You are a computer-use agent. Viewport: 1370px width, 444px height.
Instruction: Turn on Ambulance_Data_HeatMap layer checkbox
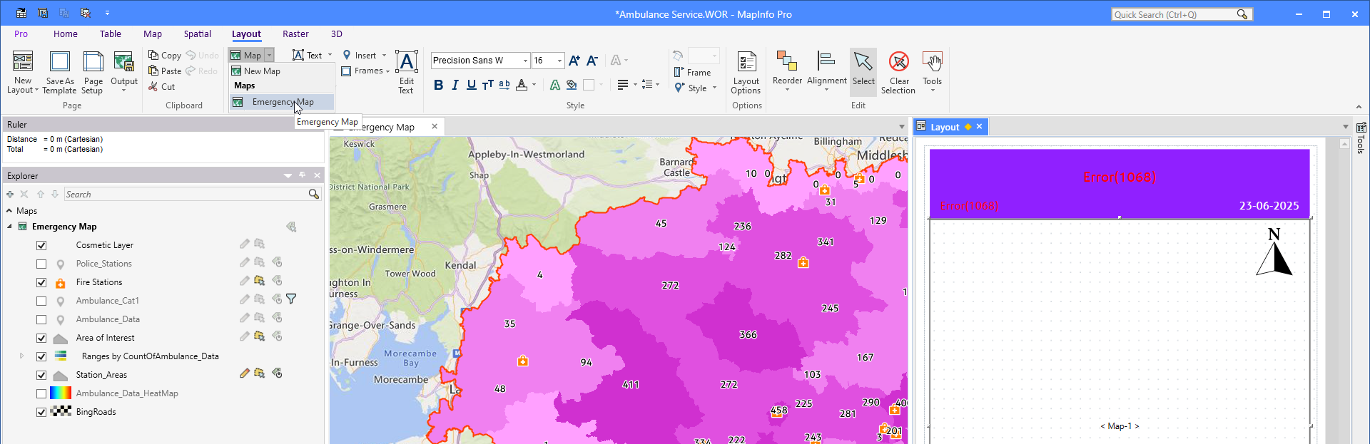tap(41, 393)
